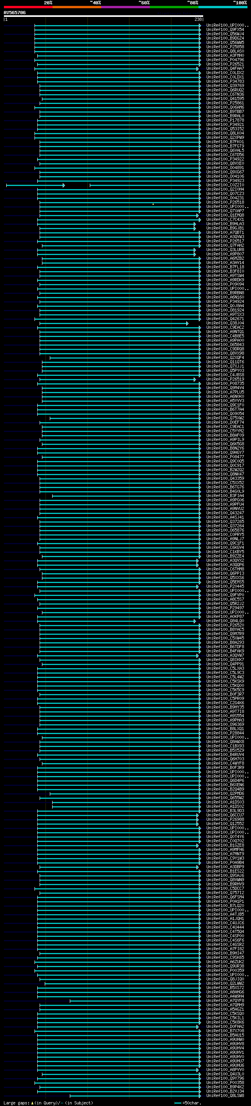The image size is (251, 1106).
Task: Select the UniRef100_Q2XPW9 label
Action: coord(225,137)
